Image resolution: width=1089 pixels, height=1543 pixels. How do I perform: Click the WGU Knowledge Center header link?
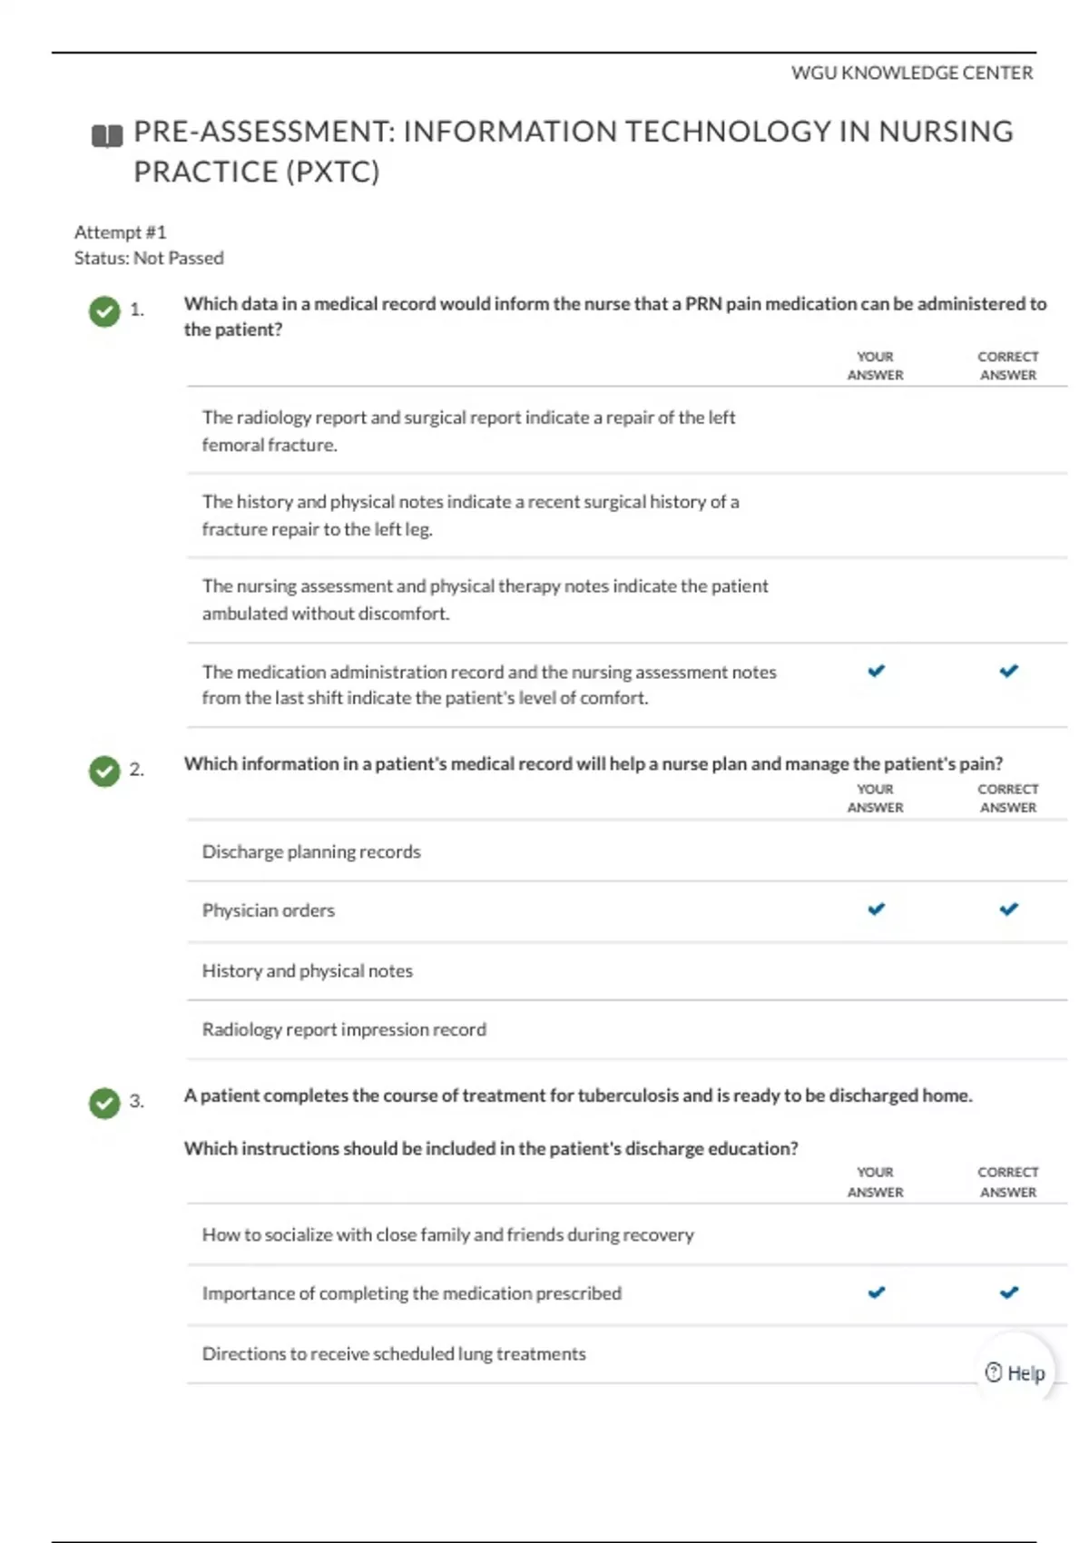911,73
